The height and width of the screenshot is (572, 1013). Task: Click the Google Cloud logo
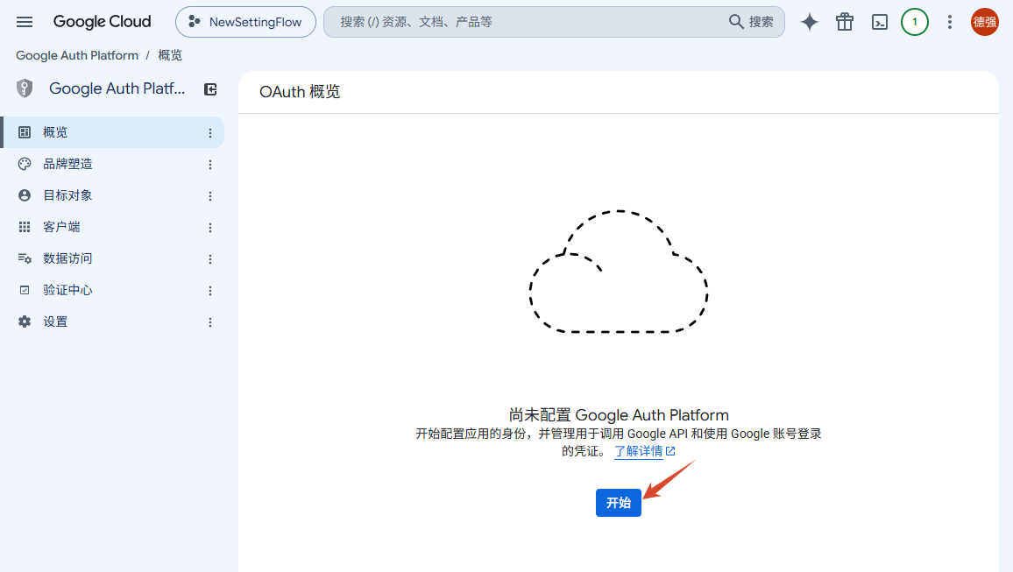point(102,22)
